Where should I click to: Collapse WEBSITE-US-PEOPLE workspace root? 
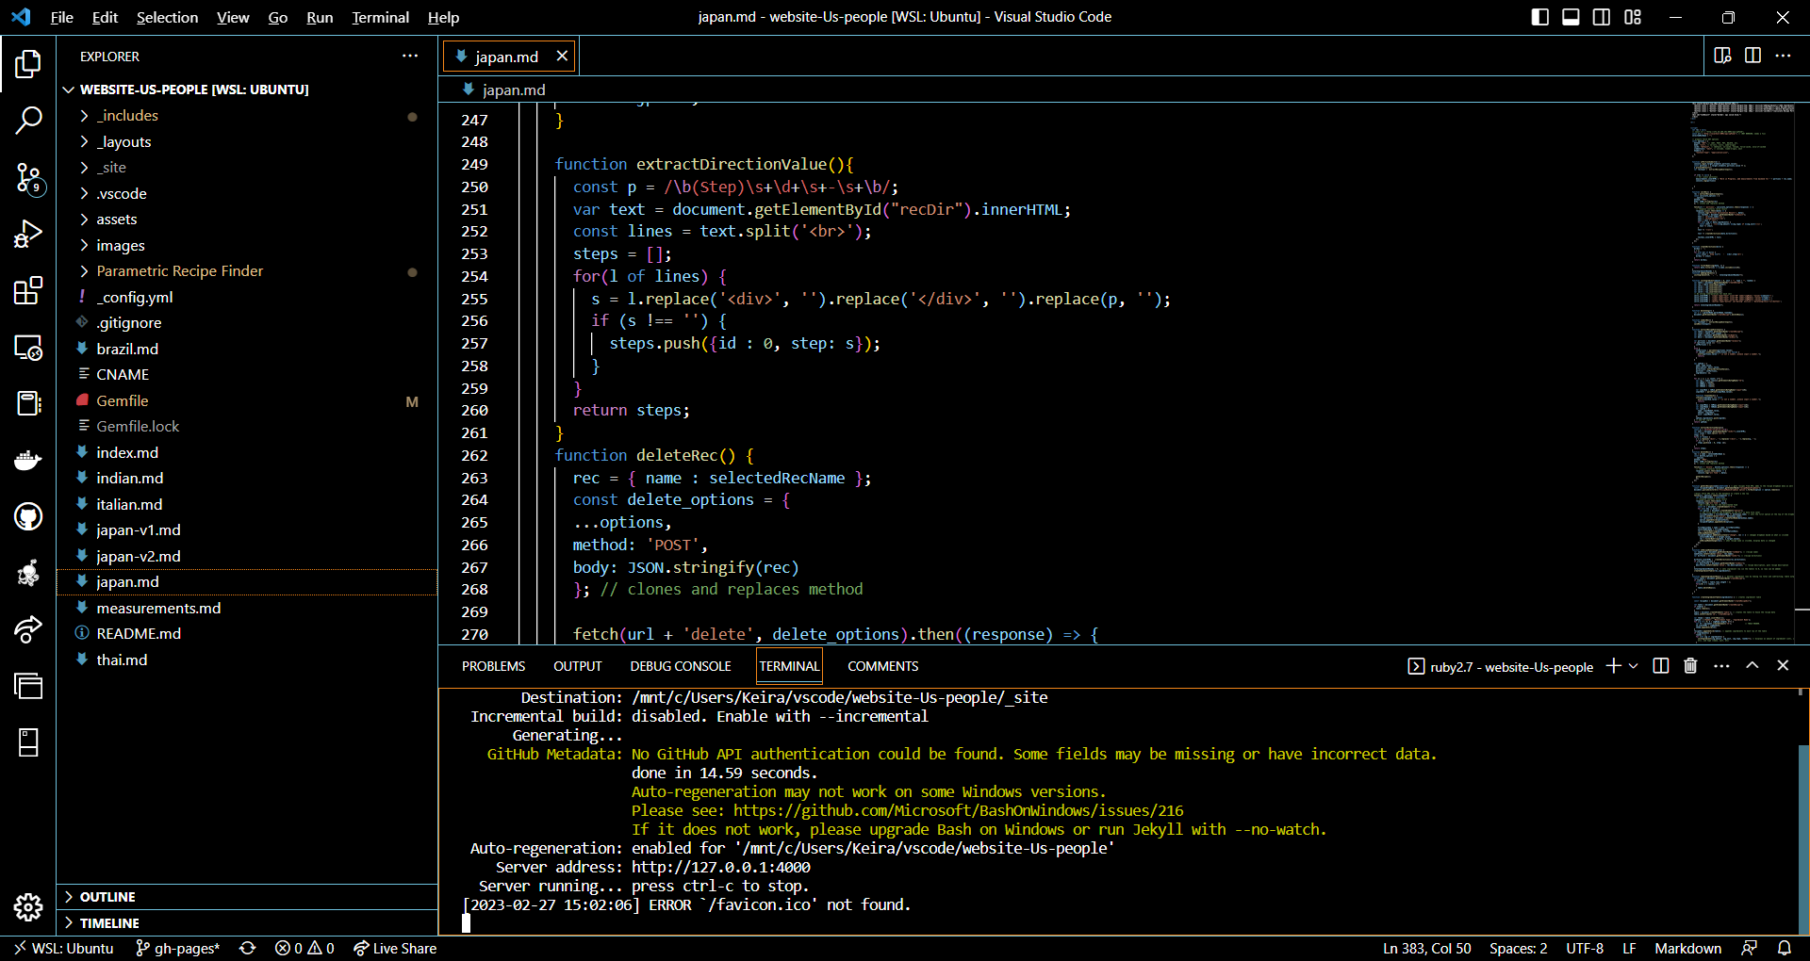247,90
